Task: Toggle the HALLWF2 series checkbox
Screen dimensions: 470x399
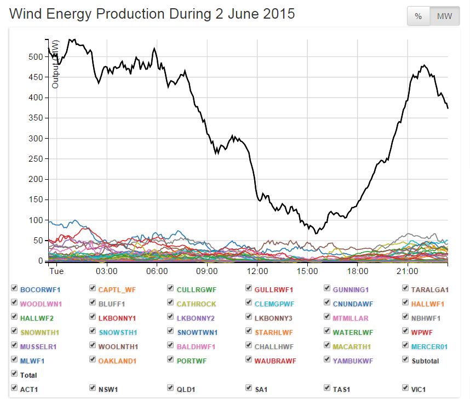Action: point(14,317)
